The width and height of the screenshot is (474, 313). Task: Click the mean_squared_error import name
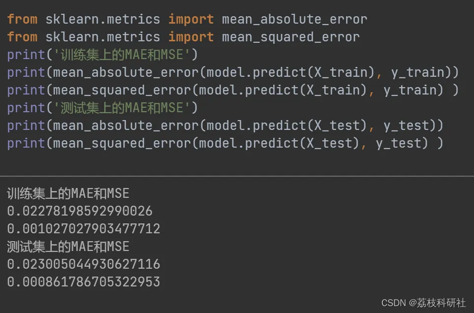[x=290, y=37]
